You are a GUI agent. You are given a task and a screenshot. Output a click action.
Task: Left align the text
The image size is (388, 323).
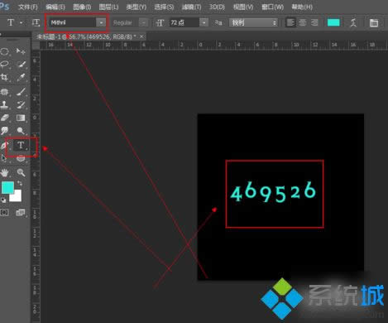[x=290, y=22]
